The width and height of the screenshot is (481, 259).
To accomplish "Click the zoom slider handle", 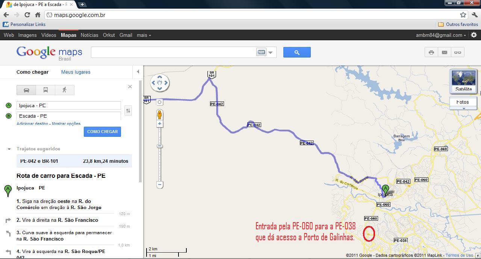I will click(160, 146).
